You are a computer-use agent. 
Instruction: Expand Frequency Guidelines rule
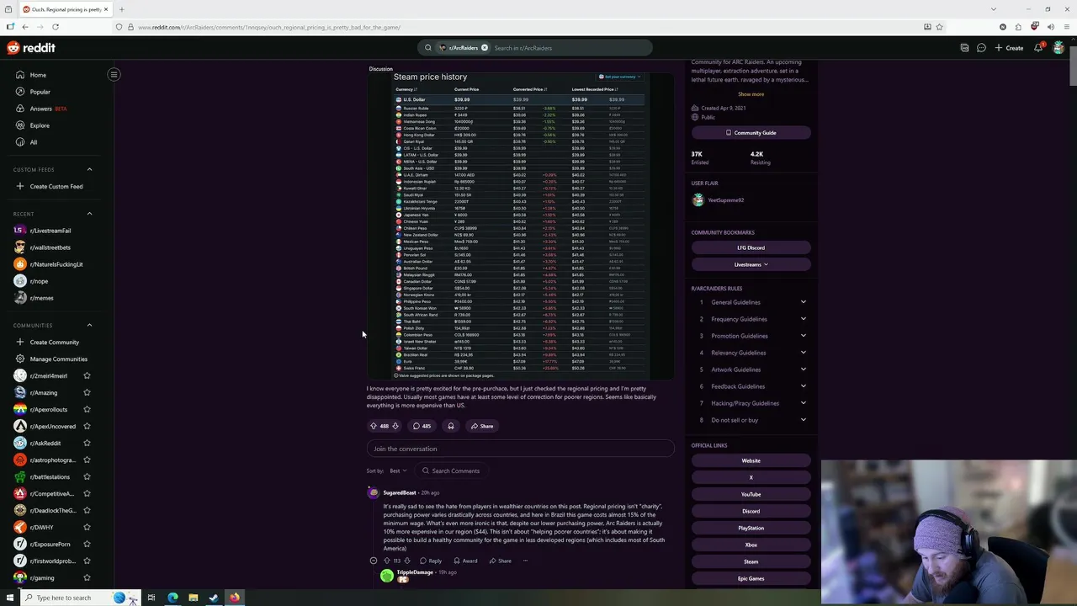[x=751, y=319]
